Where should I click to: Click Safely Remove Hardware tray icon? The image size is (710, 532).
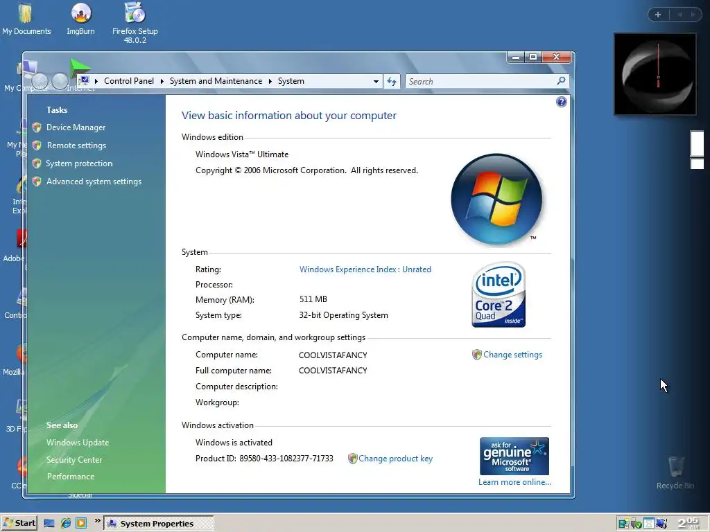[x=637, y=524]
